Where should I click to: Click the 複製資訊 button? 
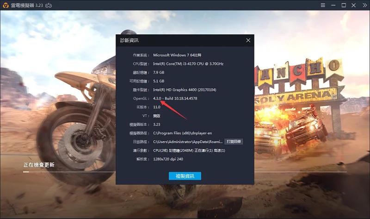(x=185, y=176)
